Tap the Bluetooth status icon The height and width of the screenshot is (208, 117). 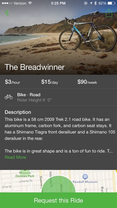[95, 3]
